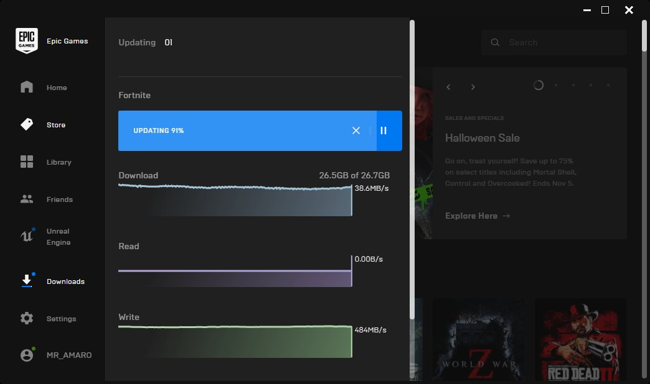Open the Friends people icon
The image size is (650, 384).
27,199
